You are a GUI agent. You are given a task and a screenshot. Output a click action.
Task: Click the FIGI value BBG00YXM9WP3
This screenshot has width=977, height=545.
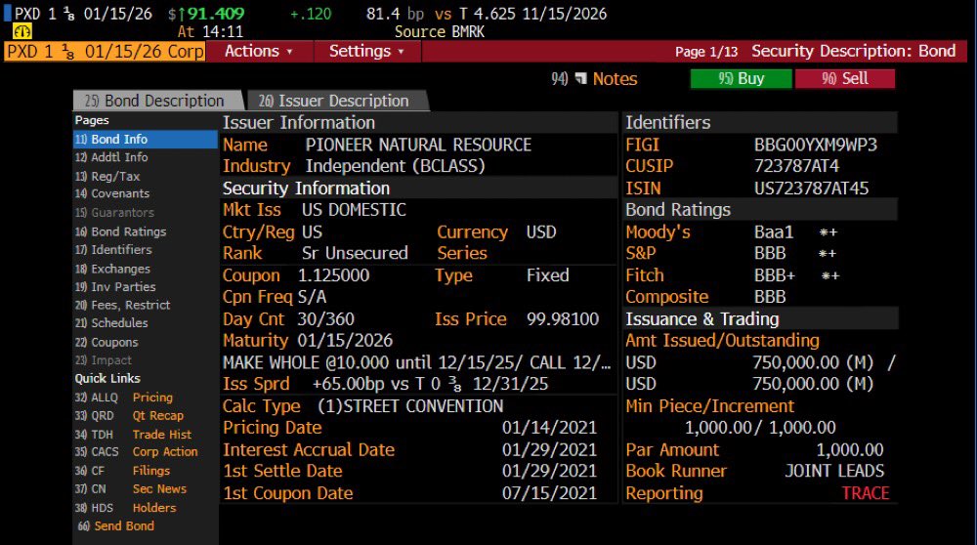pyautogui.click(x=816, y=146)
